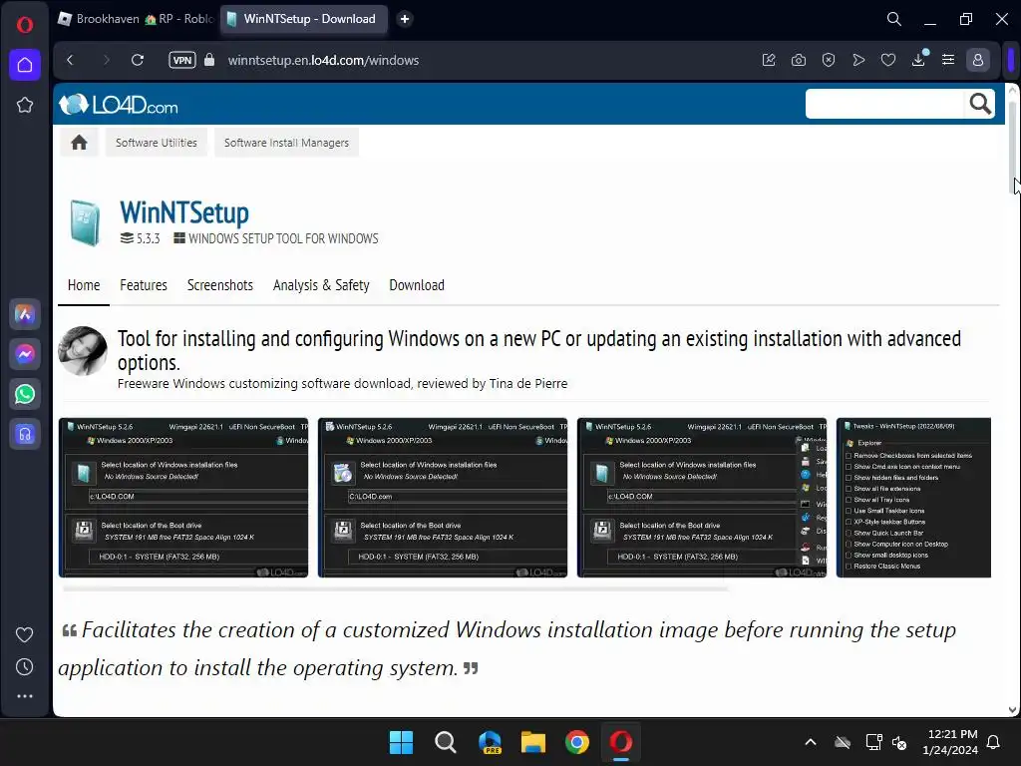Take a snapshot with camera icon
Image resolution: width=1021 pixels, height=766 pixels.
tap(799, 60)
